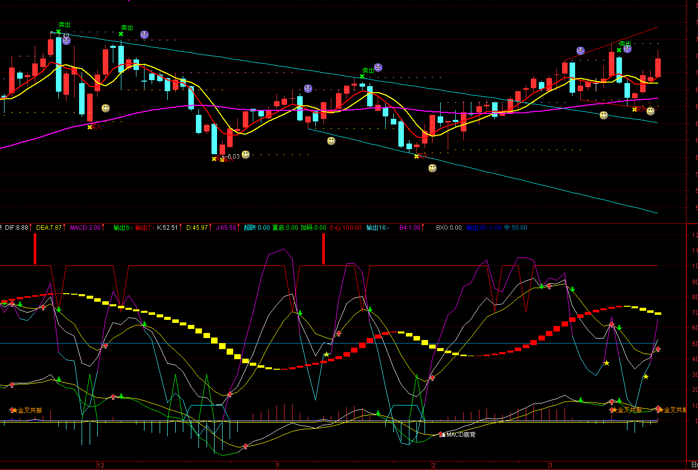Click the DEA:7.87 indicator value
Viewport: 698px width, 470px height.
coord(49,228)
